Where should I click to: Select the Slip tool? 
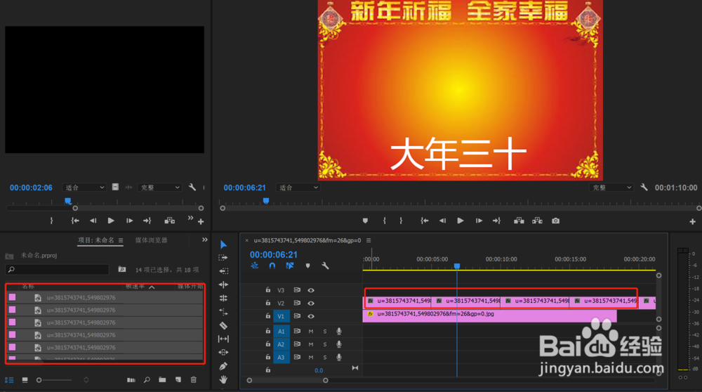pos(223,339)
